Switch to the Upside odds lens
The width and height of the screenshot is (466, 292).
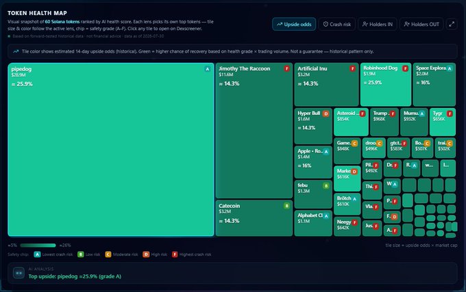(x=294, y=25)
